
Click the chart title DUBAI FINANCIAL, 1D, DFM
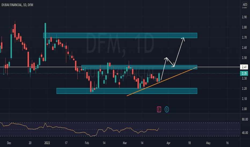click(17, 5)
